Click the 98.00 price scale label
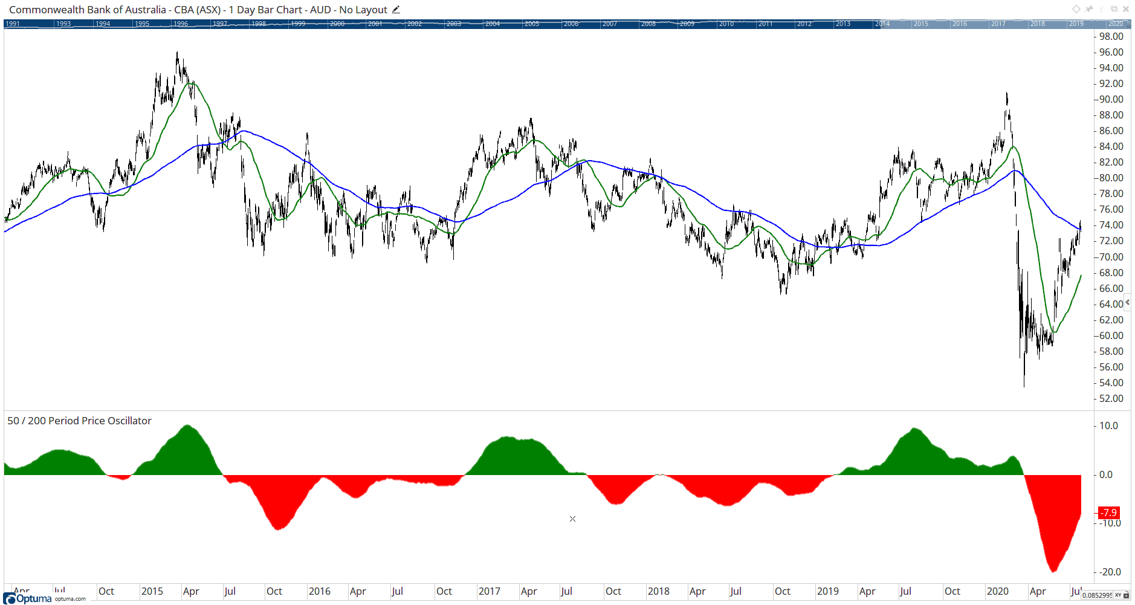The height and width of the screenshot is (605, 1135). click(1111, 36)
